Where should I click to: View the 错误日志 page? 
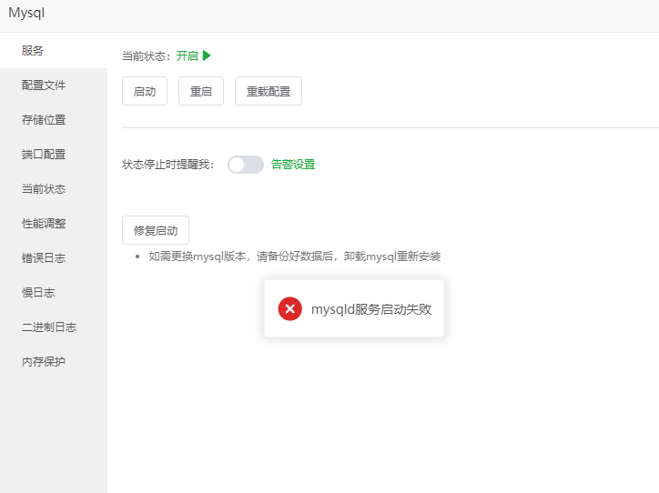pyautogui.click(x=54, y=257)
